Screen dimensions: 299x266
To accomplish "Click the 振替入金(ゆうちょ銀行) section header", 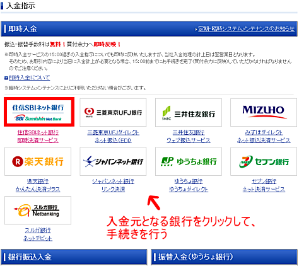I will pyautogui.click(x=224, y=257).
